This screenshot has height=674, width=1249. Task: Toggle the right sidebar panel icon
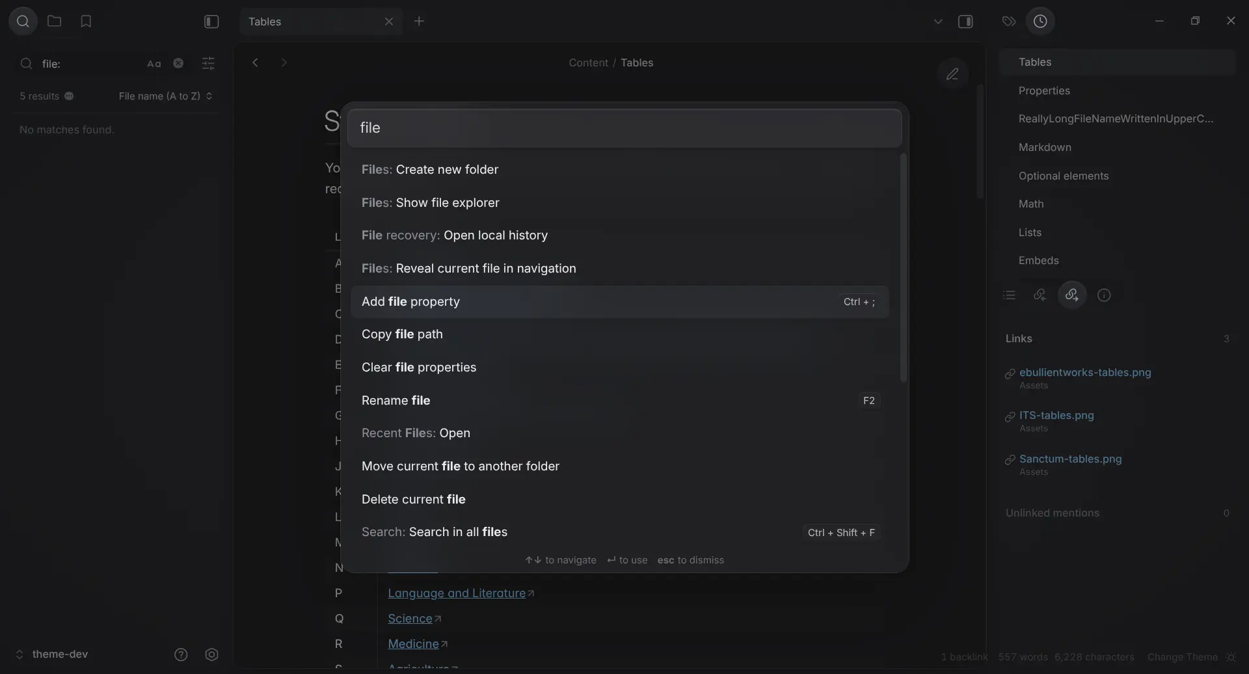coord(966,21)
